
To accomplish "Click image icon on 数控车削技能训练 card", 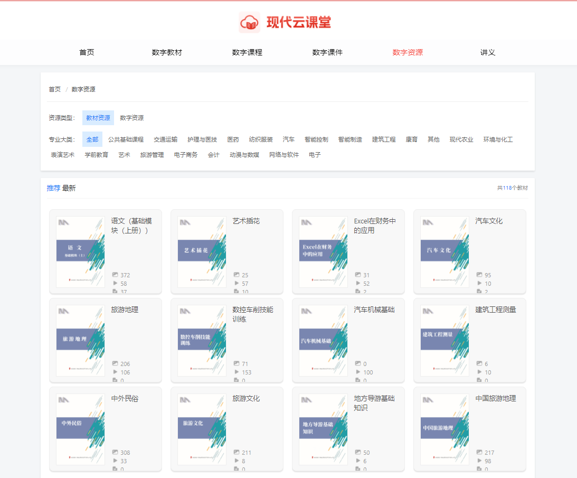I will pos(237,364).
